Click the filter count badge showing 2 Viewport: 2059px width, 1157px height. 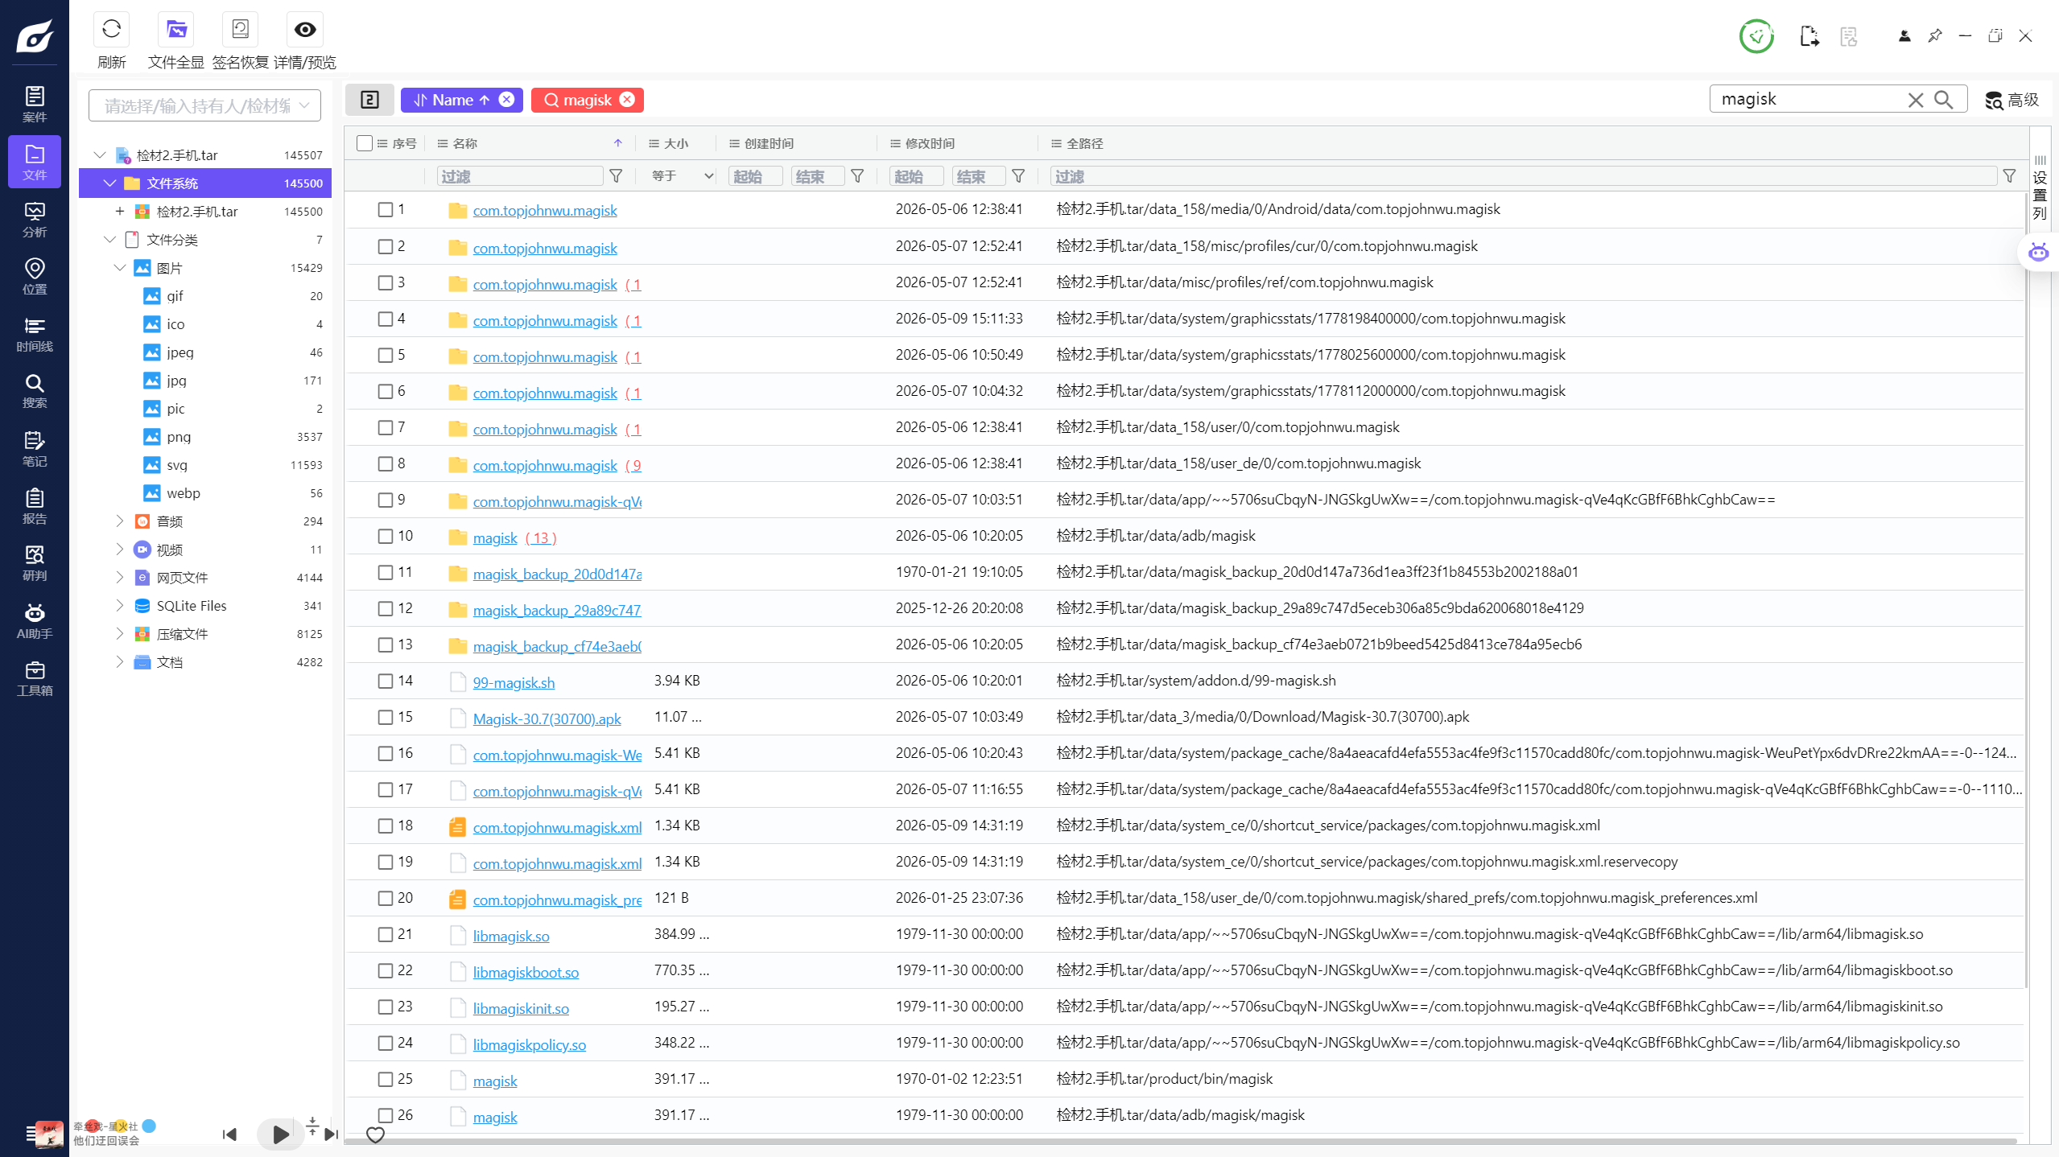tap(369, 100)
